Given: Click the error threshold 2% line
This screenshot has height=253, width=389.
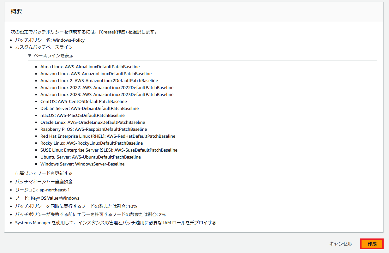Looking at the screenshot, I should [90, 214].
